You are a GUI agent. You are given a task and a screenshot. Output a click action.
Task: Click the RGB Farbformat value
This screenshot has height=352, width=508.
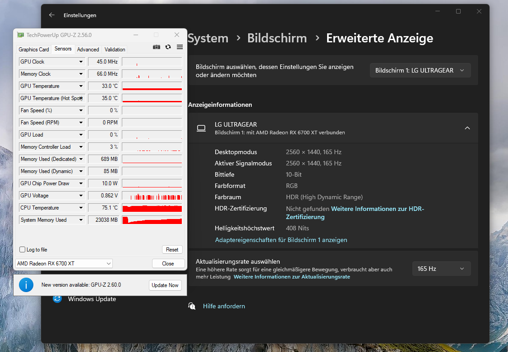(291, 186)
